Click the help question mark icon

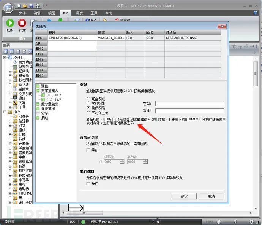tap(255, 13)
